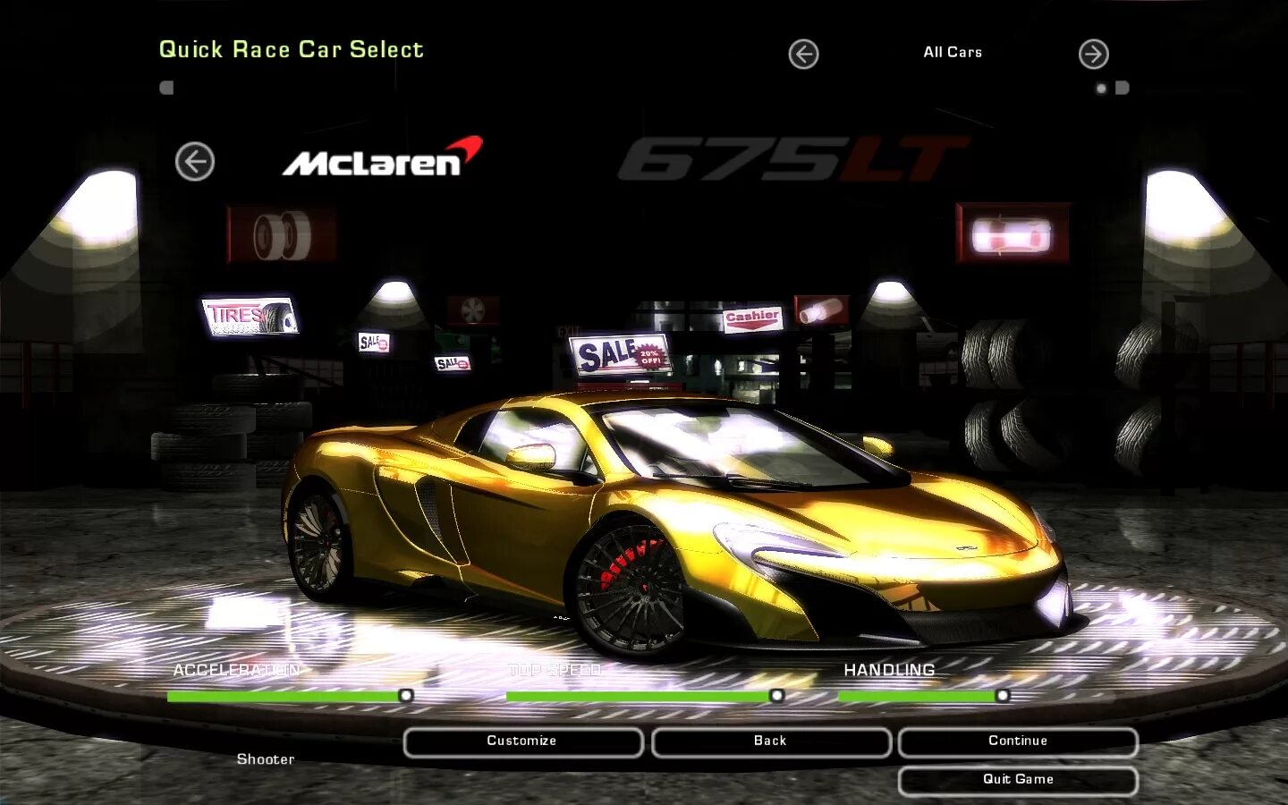Click the TIRES neon sign

(250, 318)
